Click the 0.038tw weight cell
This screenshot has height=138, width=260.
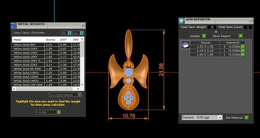click(x=235, y=51)
